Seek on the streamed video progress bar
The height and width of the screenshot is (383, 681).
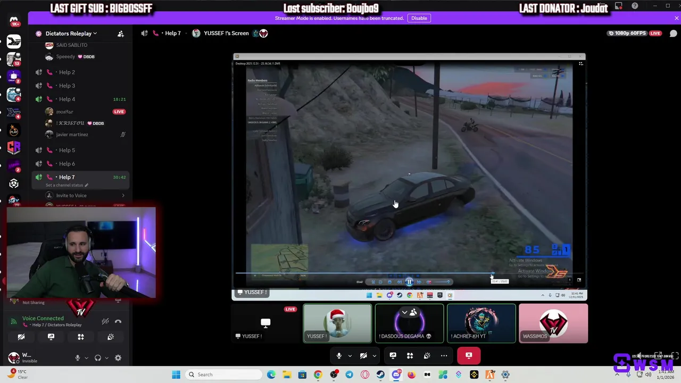410,273
